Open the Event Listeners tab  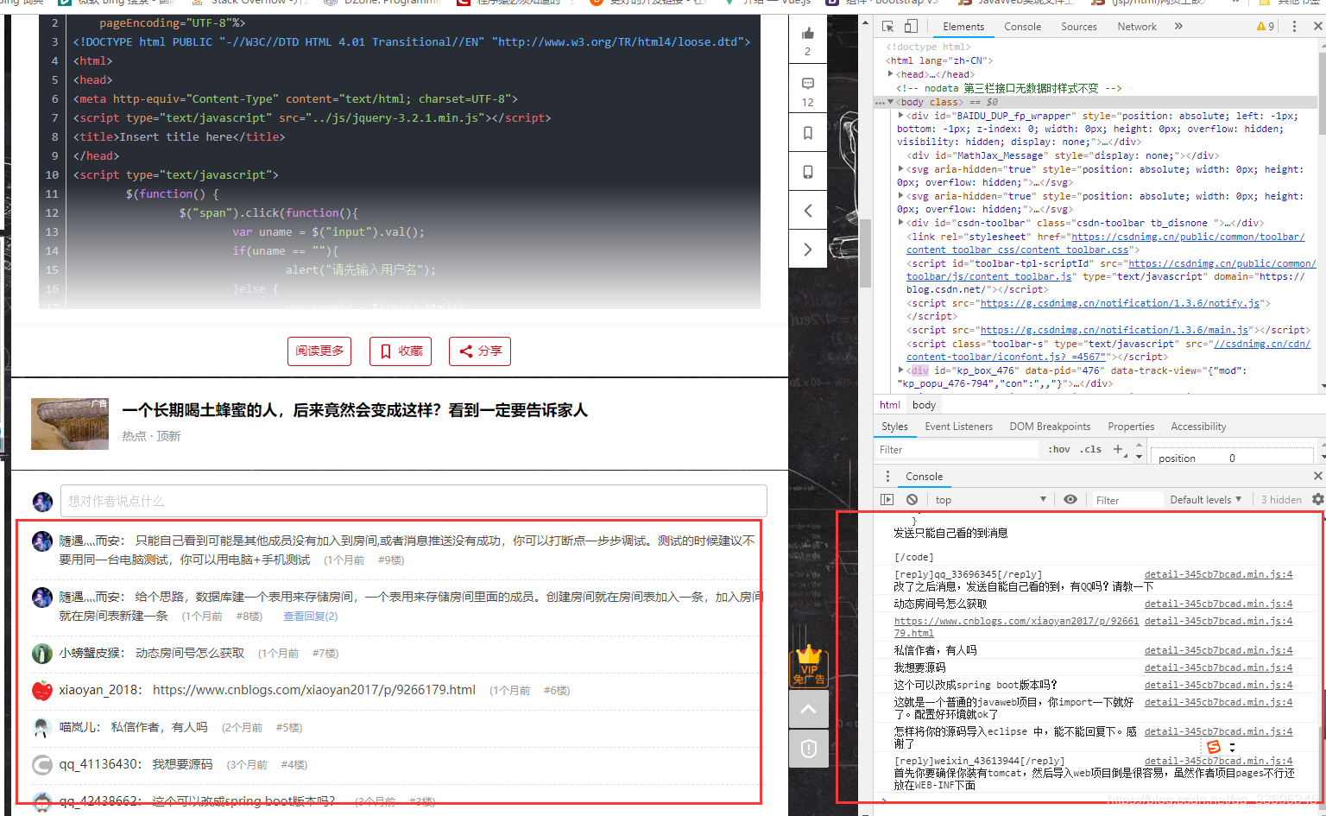[958, 427]
